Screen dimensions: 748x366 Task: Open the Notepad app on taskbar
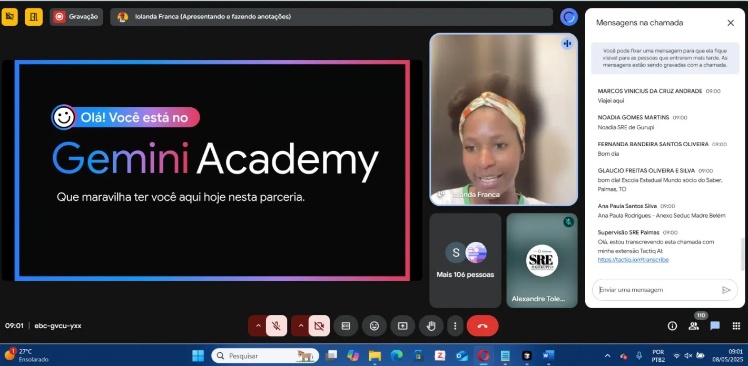pyautogui.click(x=505, y=356)
